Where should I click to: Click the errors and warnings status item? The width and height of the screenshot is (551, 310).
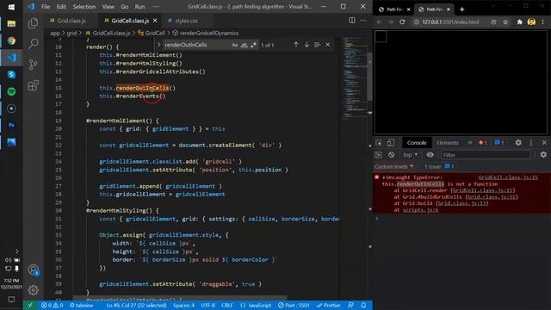pos(52,306)
